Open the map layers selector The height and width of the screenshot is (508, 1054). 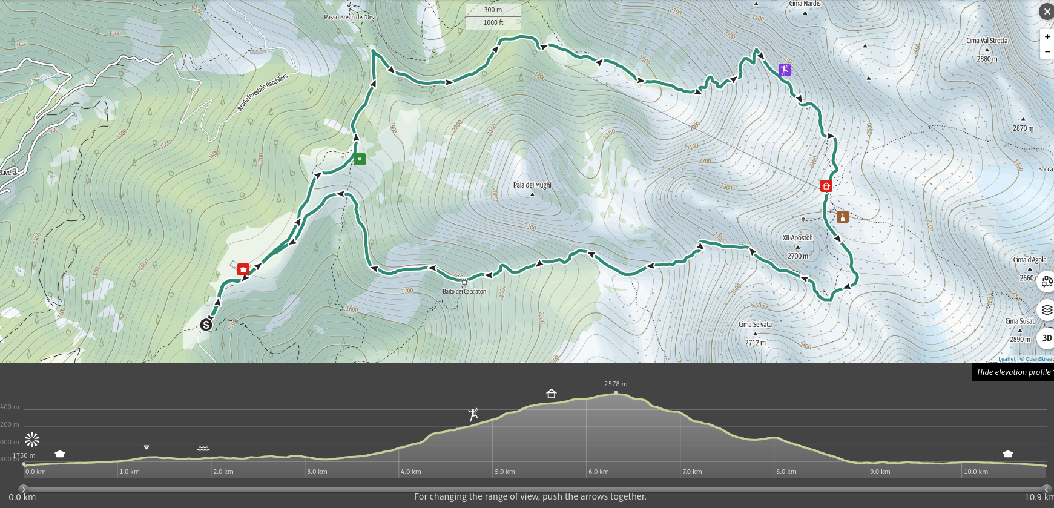click(1047, 310)
